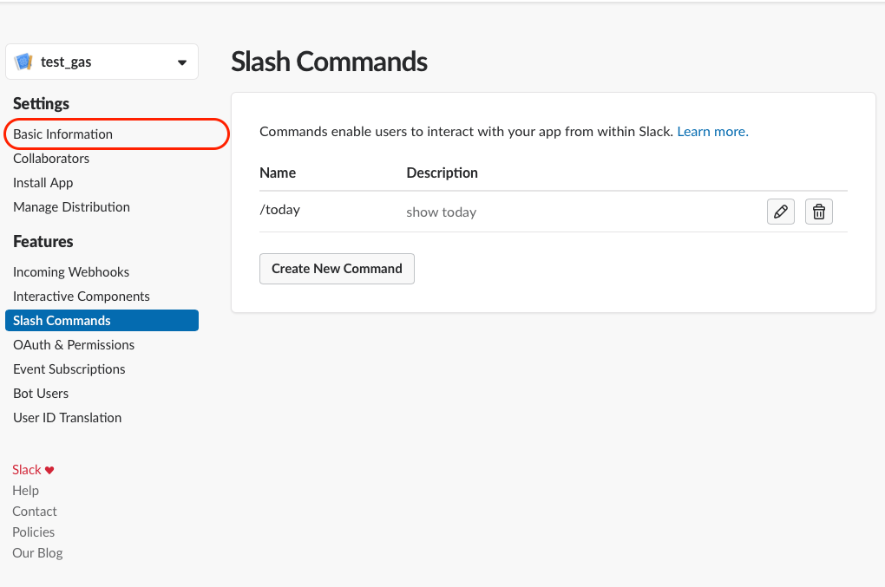This screenshot has width=885, height=587.
Task: Click the pencil edit icon for /today
Action: point(781,212)
